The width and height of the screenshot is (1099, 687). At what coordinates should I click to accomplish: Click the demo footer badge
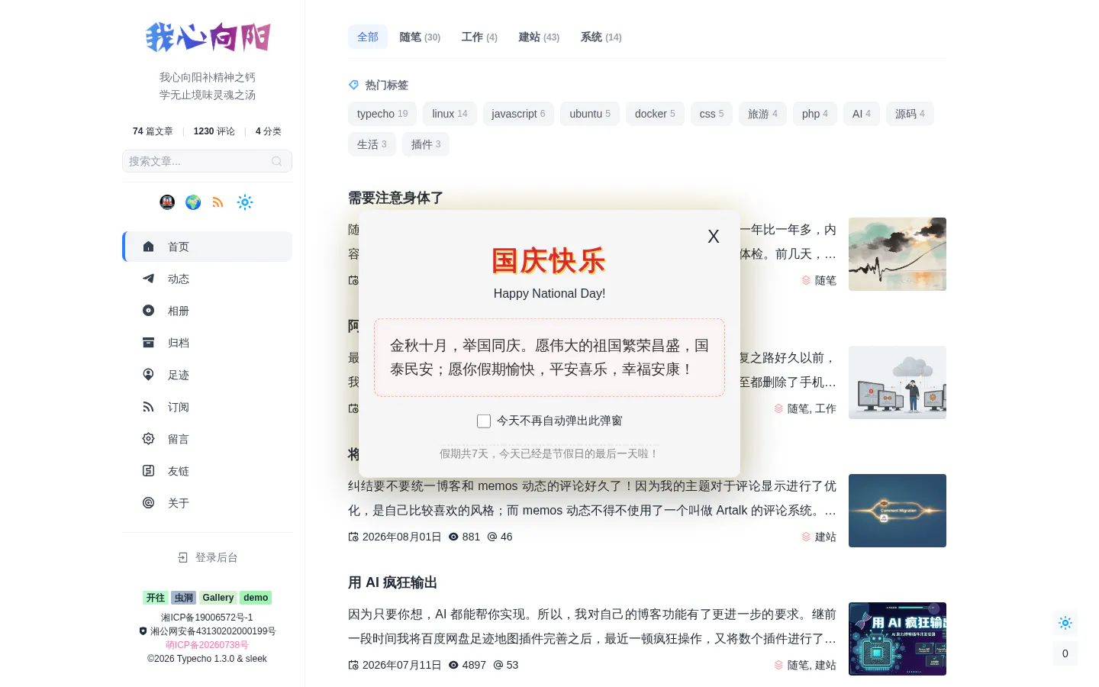(x=256, y=598)
